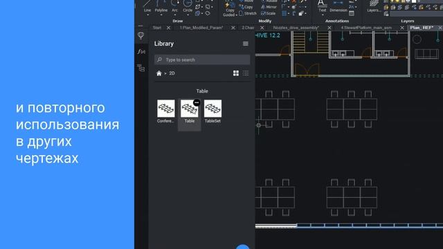
Task: Select the Text annotation tool
Action: (x=322, y=6)
